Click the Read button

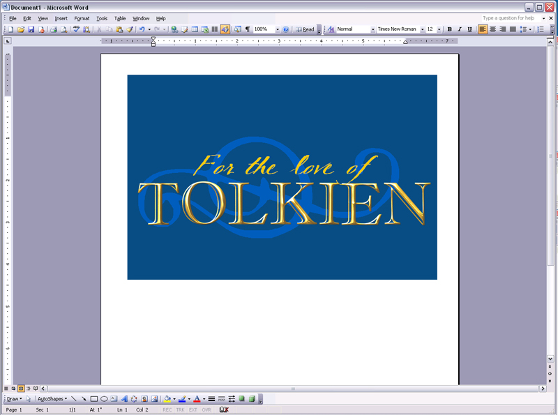click(305, 29)
